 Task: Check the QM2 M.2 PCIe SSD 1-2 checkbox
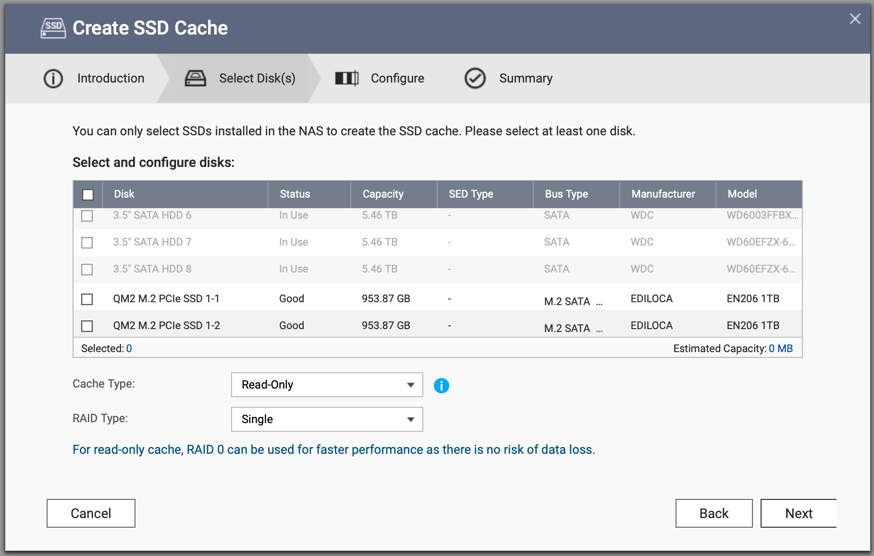87,326
